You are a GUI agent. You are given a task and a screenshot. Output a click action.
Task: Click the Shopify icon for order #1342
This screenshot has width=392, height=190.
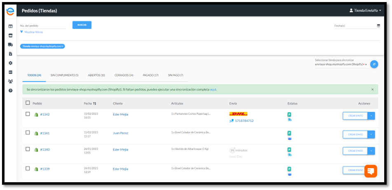point(36,115)
